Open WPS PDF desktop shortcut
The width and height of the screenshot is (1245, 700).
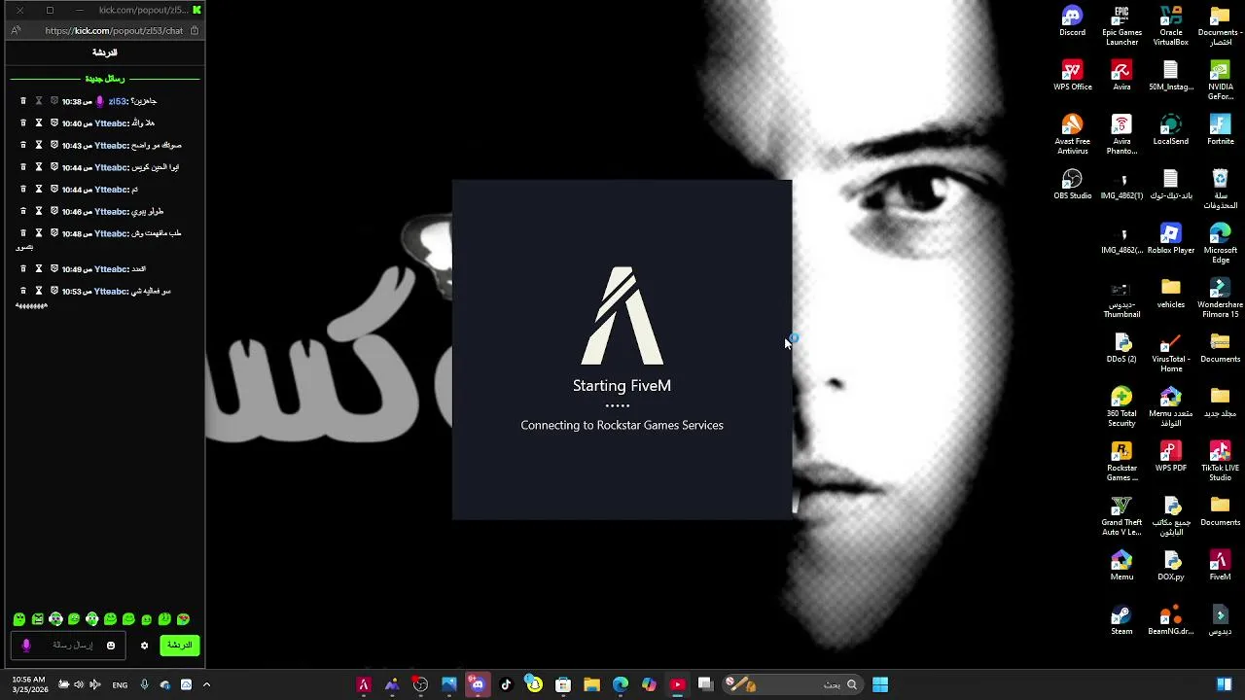coord(1171,457)
